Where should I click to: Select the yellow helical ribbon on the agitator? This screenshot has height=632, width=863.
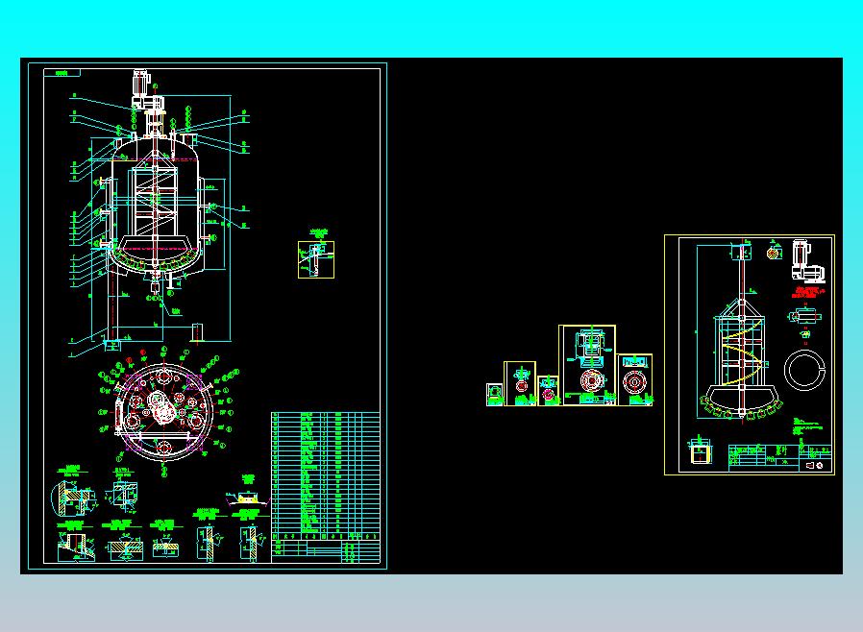click(x=744, y=353)
